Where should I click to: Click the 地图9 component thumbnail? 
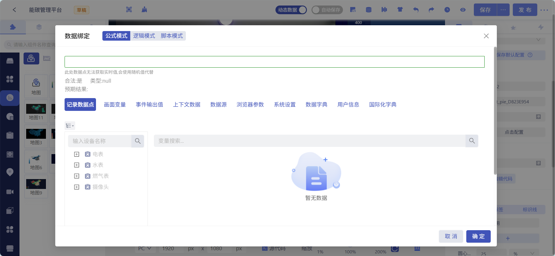pos(36,187)
